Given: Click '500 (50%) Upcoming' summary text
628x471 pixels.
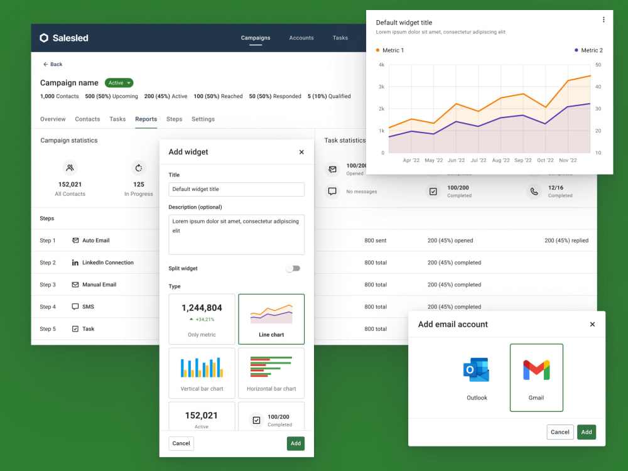Looking at the screenshot, I should (111, 96).
